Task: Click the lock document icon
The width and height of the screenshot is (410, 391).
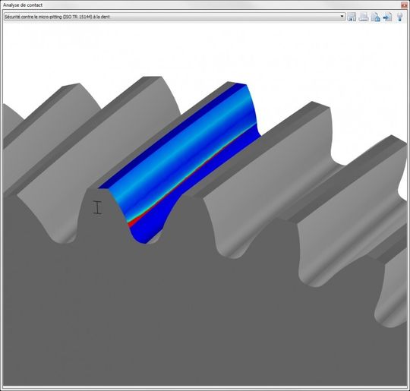Action: (376, 17)
